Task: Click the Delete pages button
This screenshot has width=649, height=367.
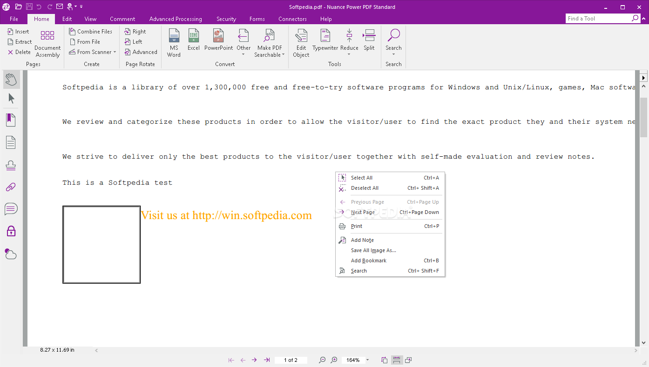Action: (19, 52)
